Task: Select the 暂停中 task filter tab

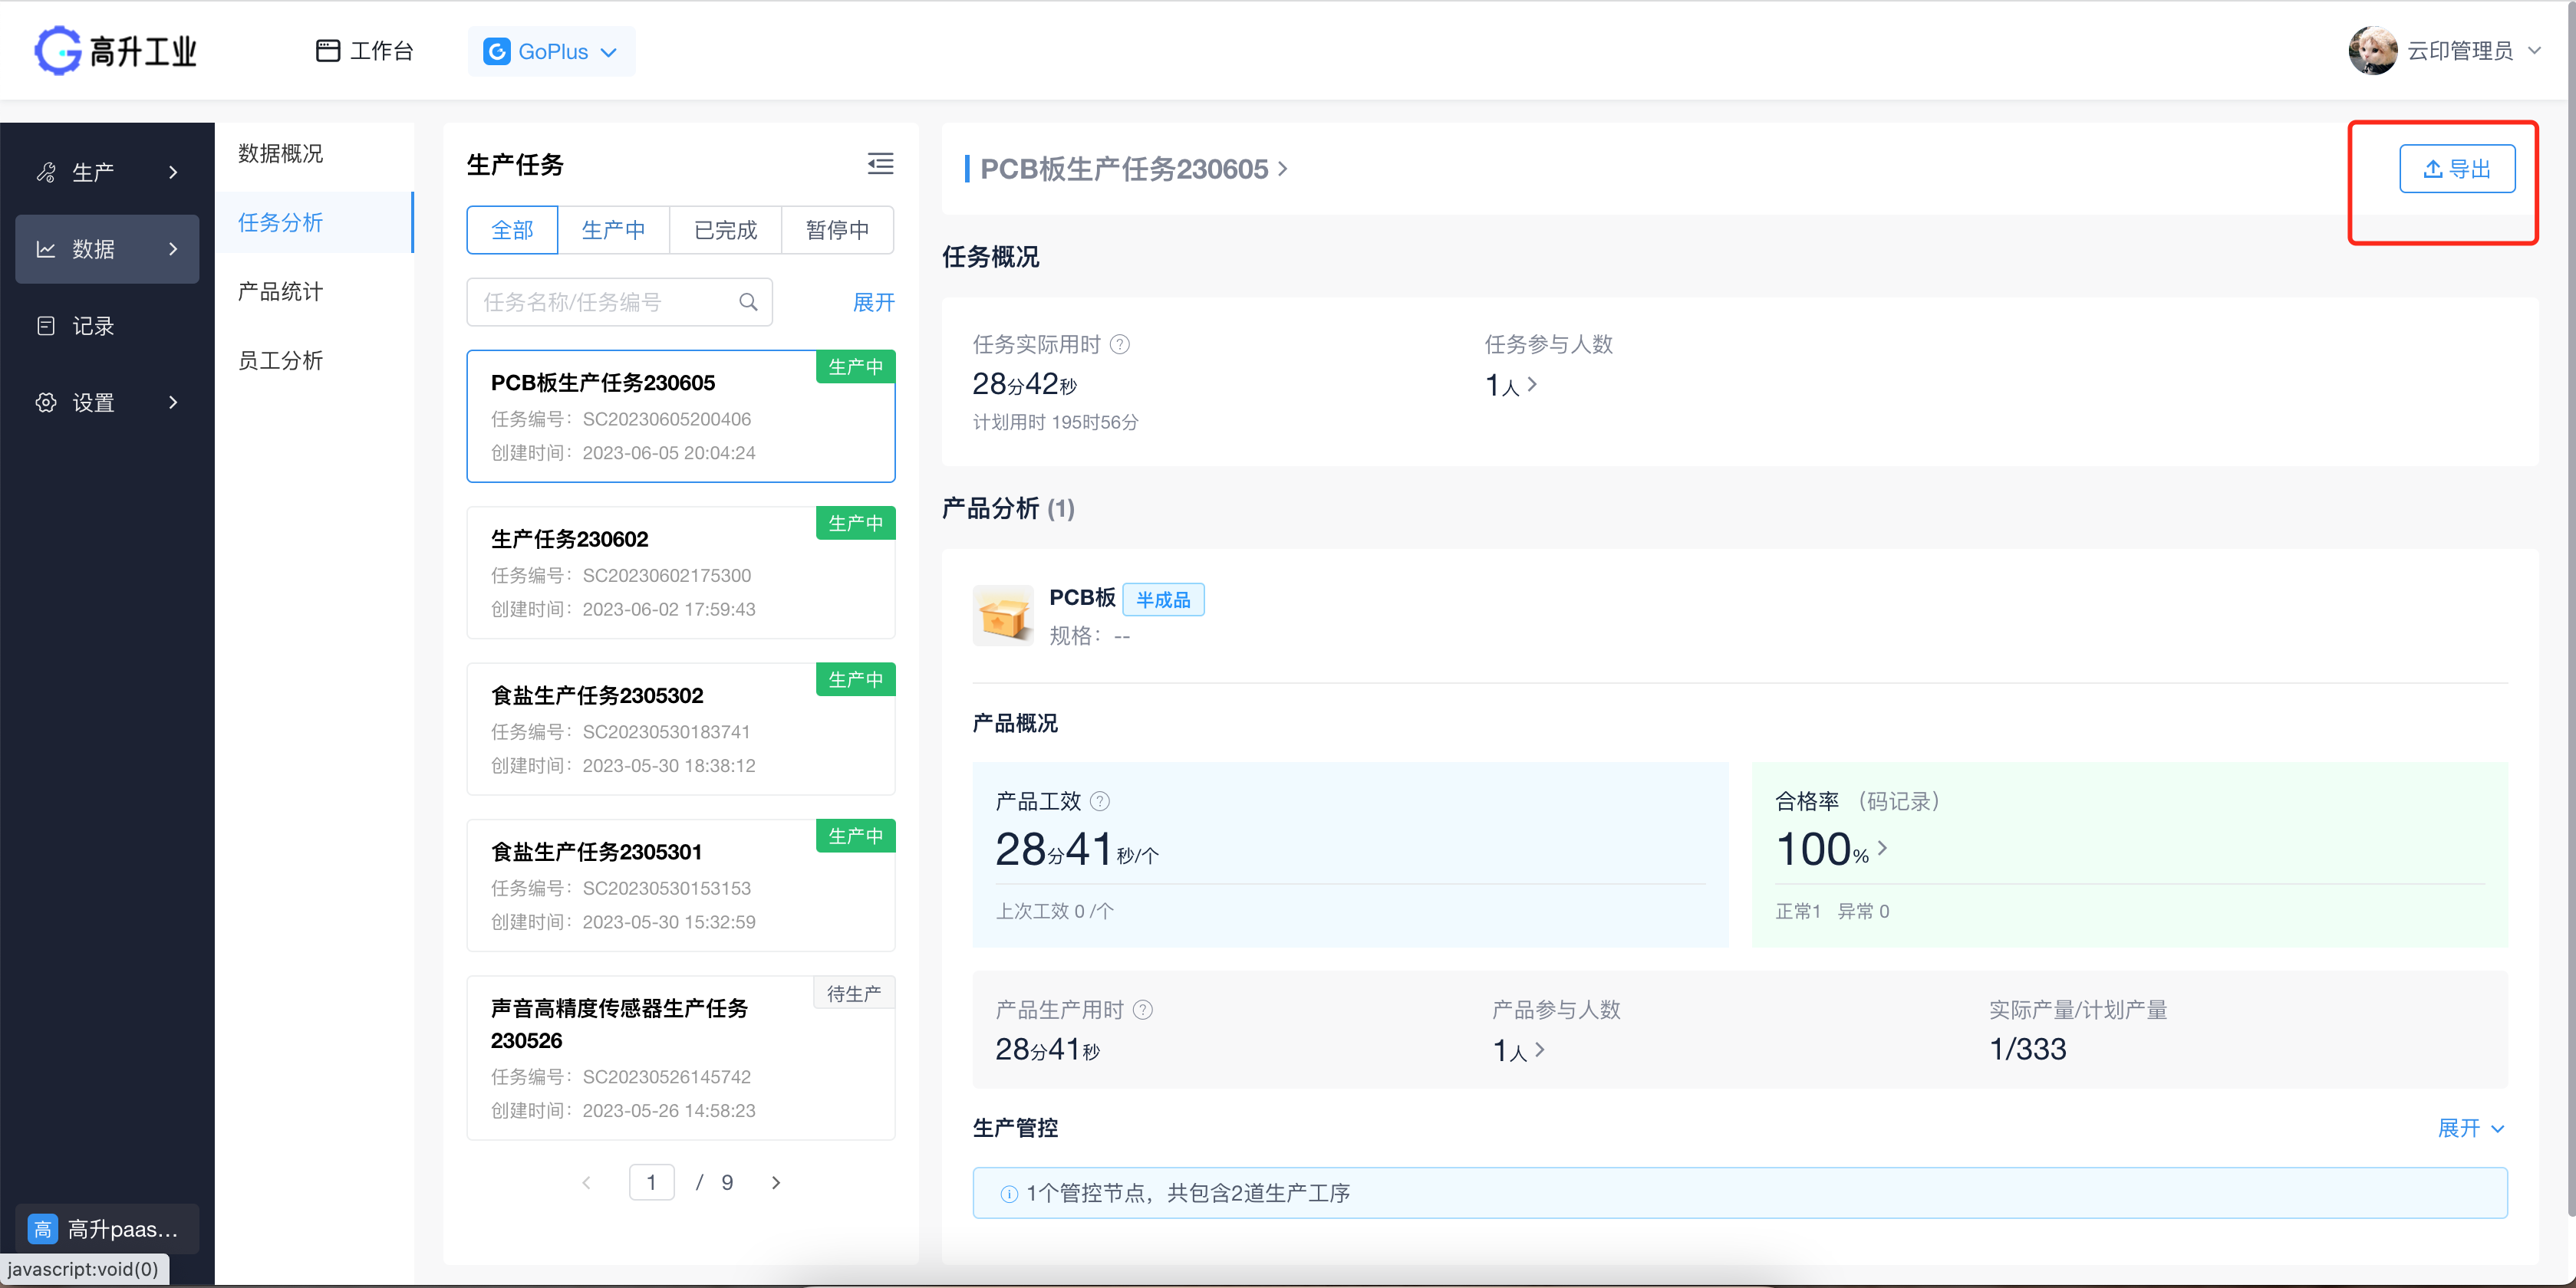Action: pos(837,230)
